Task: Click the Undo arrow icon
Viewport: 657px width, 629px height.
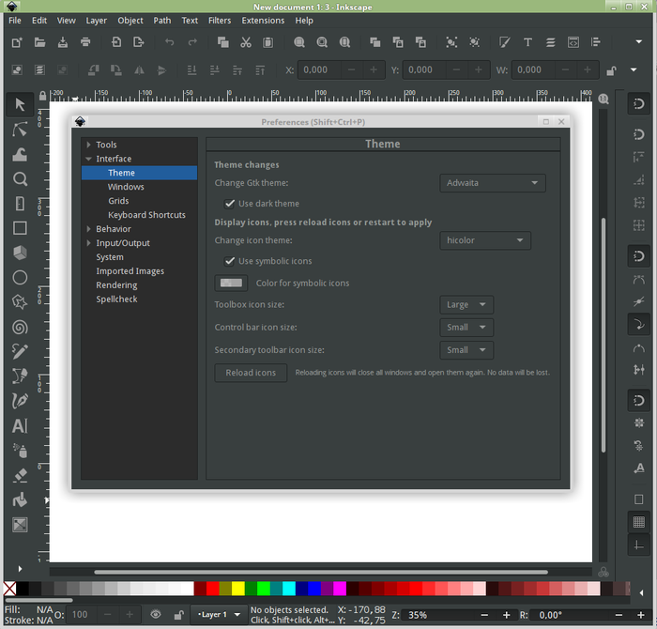Action: (169, 42)
